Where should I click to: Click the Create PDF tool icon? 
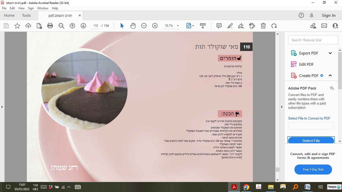click(294, 75)
